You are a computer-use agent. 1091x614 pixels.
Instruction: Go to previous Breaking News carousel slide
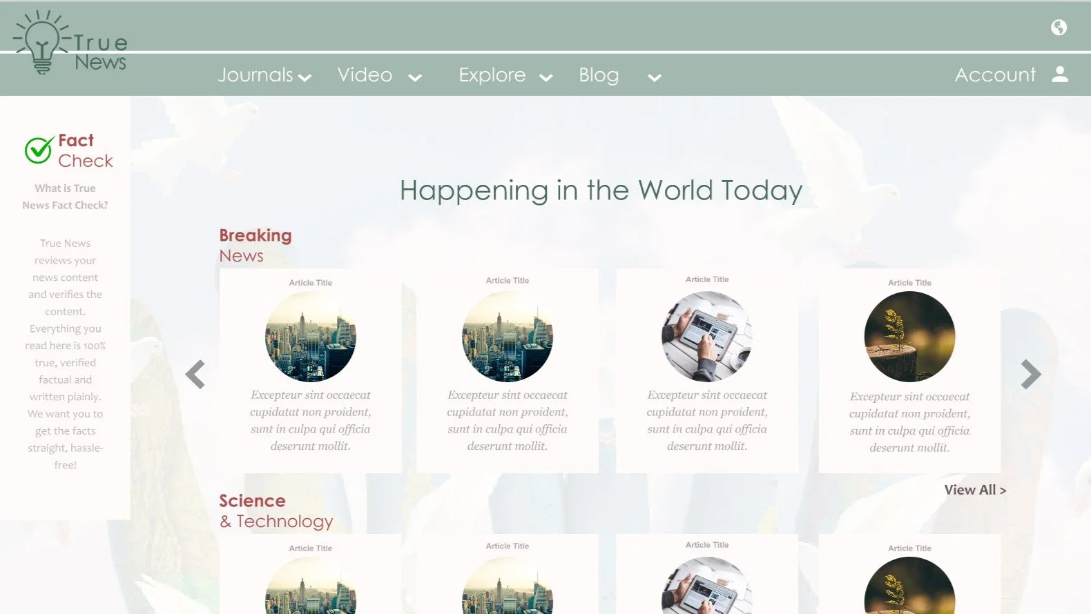pos(195,375)
